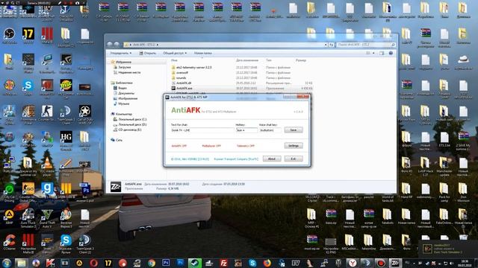The height and width of the screenshot is (268, 478).
Task: Select Загрузки in the navigation pane
Action: pyautogui.click(x=125, y=67)
